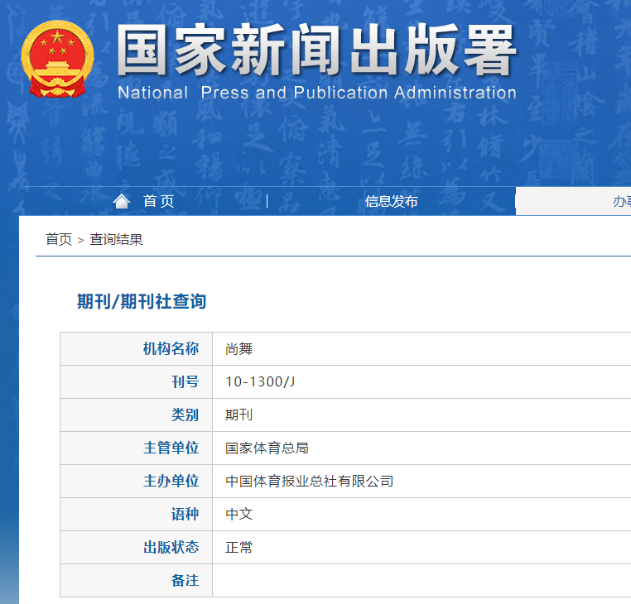This screenshot has width=631, height=604.
Task: Click the institution name value 尚舞
Action: click(239, 349)
